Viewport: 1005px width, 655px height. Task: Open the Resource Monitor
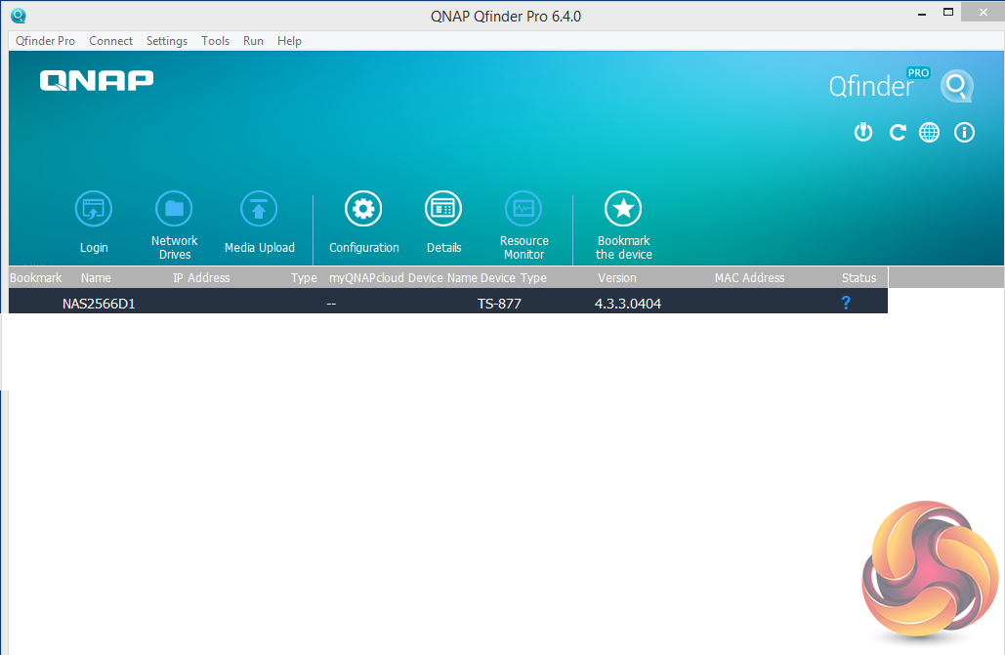point(523,209)
